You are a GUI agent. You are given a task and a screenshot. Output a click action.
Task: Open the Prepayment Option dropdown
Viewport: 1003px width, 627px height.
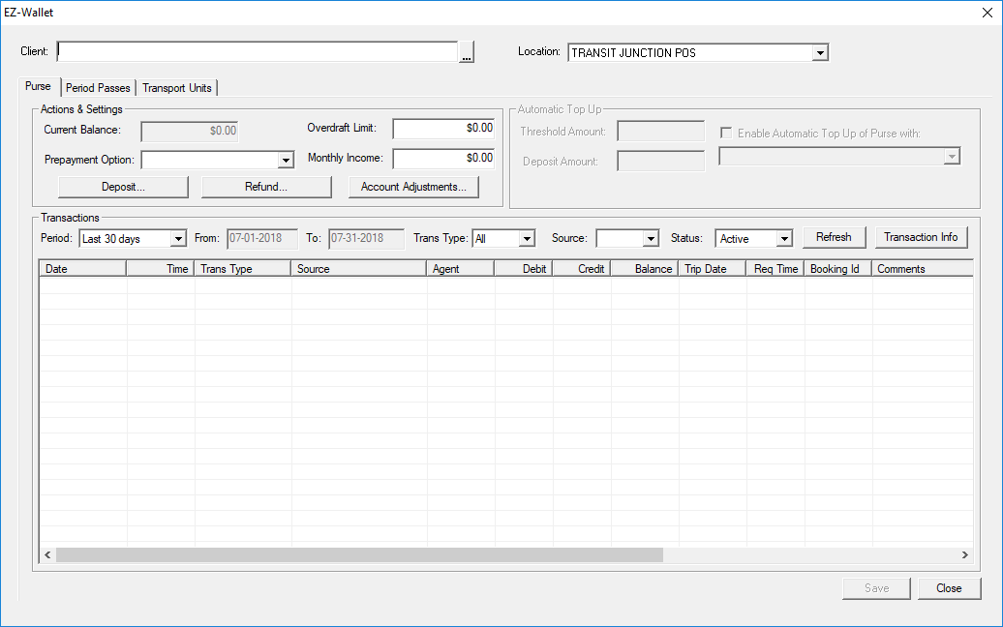click(286, 159)
